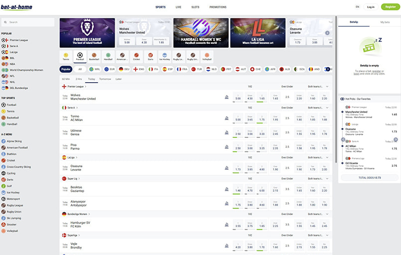Click the bet-at-home logo
401x255 pixels.
tap(16, 7)
